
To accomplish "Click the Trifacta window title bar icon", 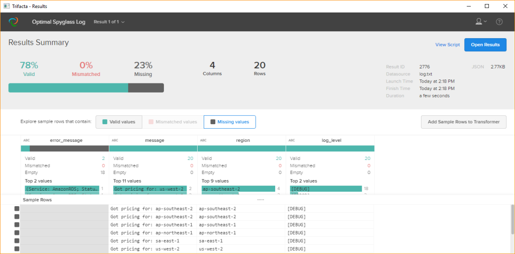I will click(x=6, y=6).
